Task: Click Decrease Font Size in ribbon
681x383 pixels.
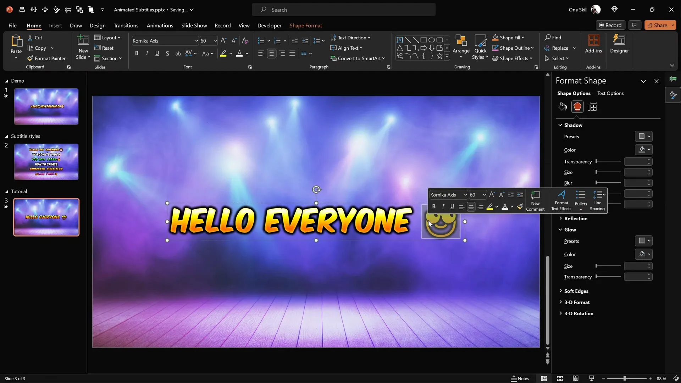Action: (234, 41)
